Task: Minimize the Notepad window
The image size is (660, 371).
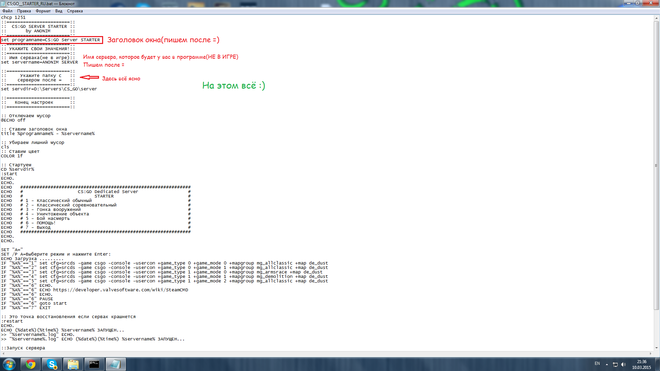Action: [629, 3]
